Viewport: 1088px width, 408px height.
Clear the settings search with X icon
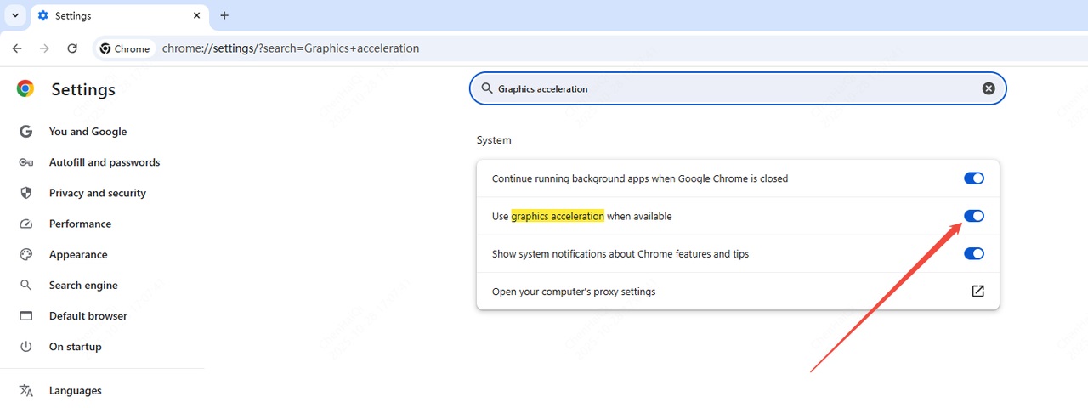989,88
